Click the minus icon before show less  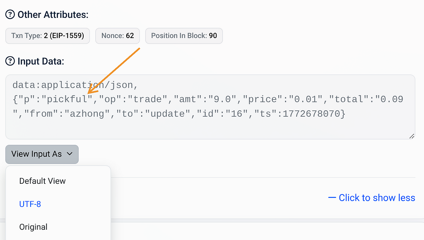pos(332,198)
